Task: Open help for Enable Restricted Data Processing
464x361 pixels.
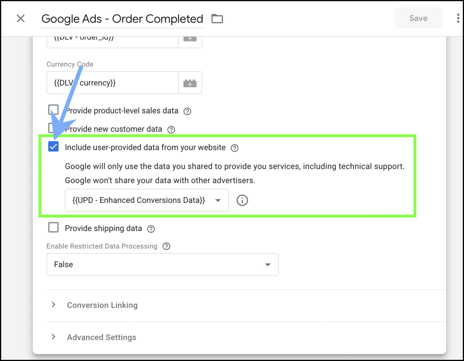Action: point(166,246)
